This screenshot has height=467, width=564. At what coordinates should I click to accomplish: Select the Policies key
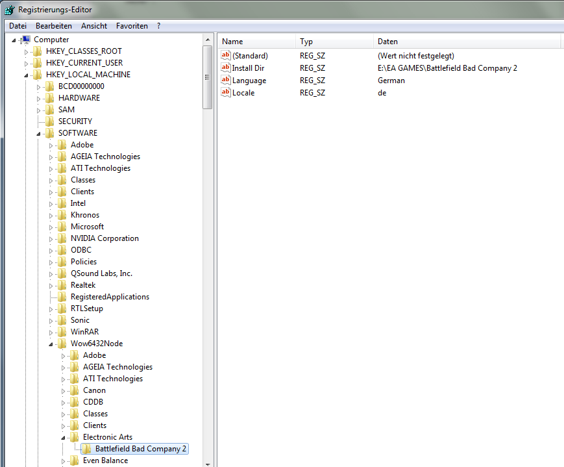click(x=84, y=262)
